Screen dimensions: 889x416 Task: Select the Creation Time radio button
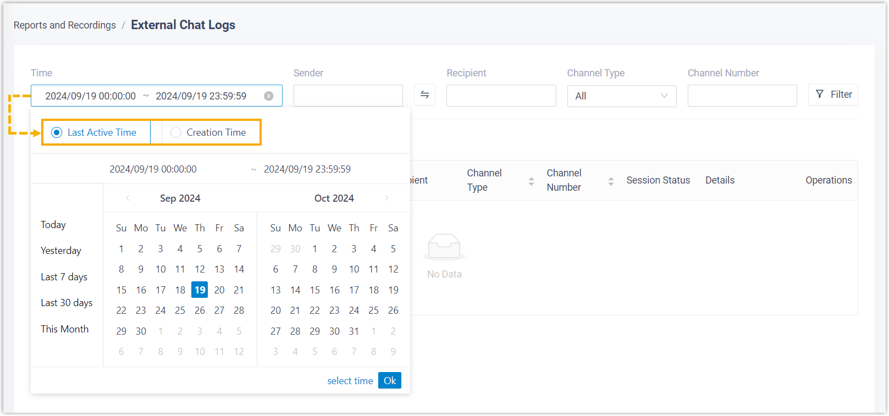(176, 132)
